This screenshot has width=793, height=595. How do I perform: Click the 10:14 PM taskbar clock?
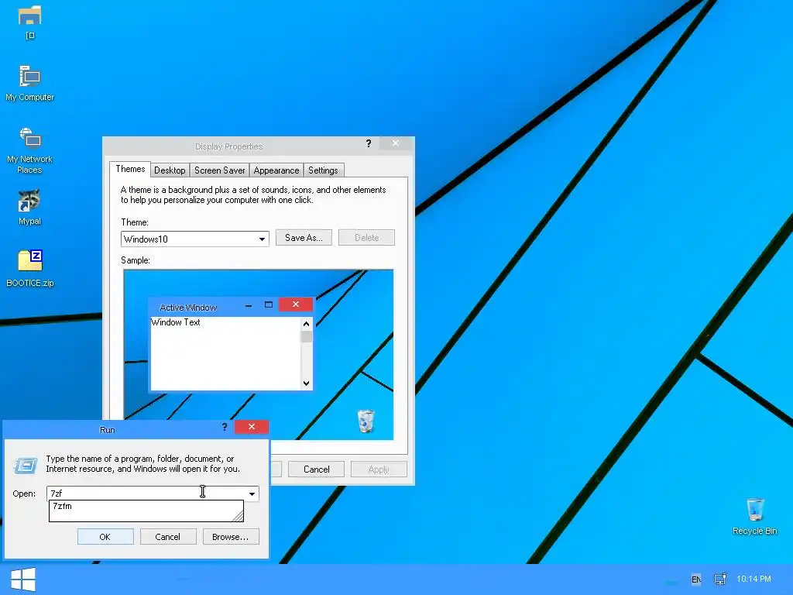point(754,579)
